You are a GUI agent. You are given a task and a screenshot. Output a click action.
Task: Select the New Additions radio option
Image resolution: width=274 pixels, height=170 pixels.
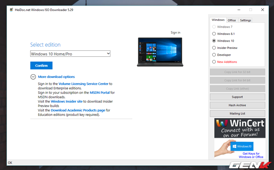point(214,62)
